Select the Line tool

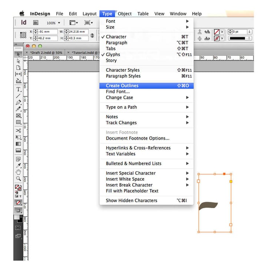18,96
